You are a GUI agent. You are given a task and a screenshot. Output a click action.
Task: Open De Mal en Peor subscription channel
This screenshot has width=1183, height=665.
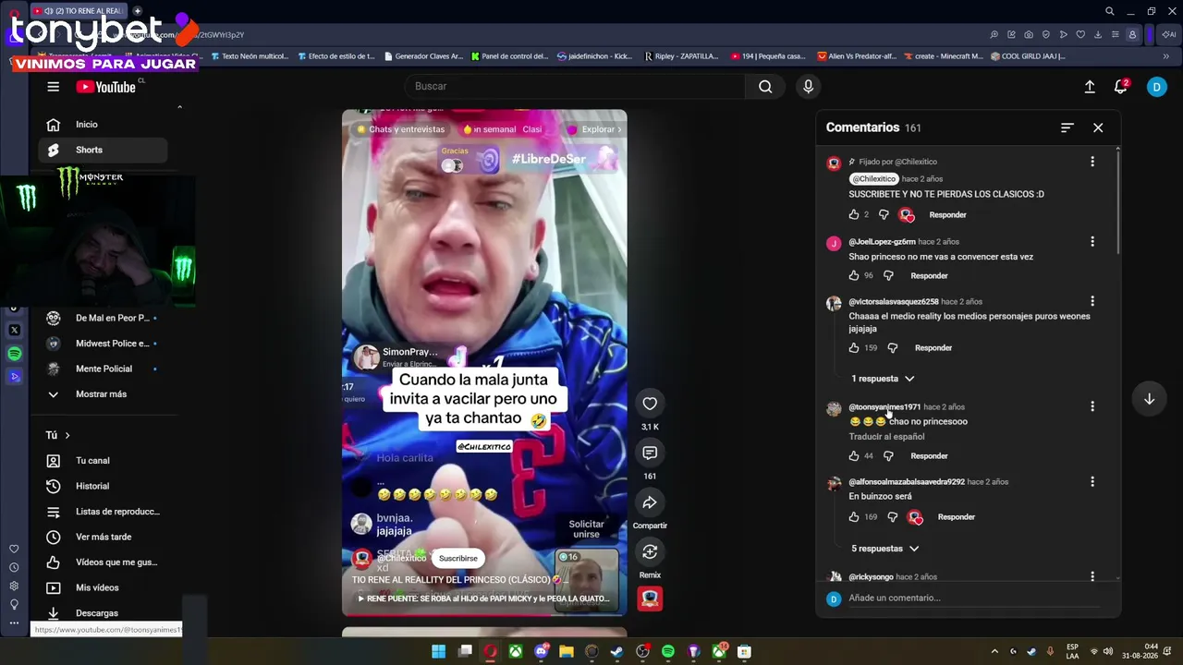(103, 318)
